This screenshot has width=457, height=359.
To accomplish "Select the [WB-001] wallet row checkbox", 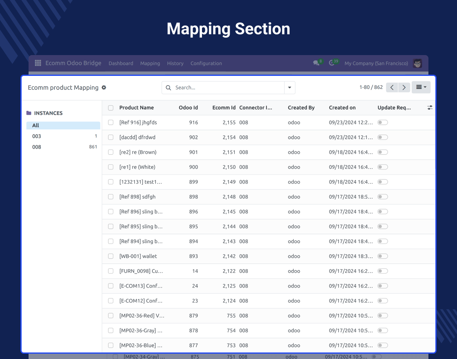I will (111, 256).
